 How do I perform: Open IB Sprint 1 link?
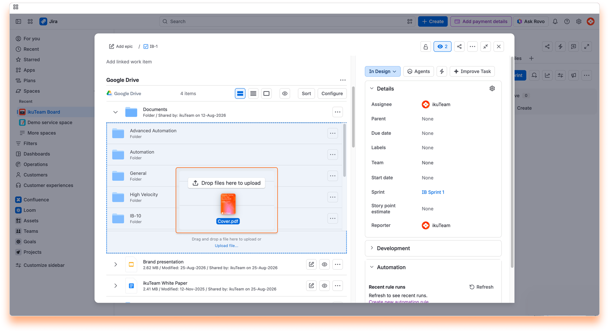433,192
